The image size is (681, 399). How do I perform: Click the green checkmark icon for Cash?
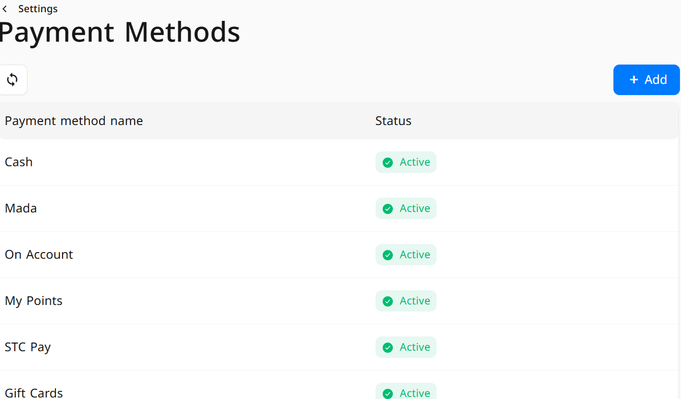[x=388, y=163]
